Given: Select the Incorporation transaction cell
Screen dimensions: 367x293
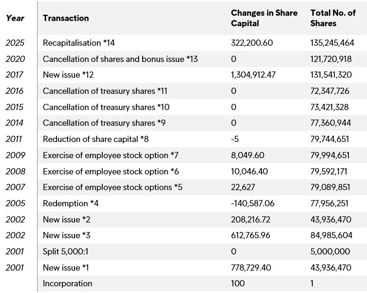Looking at the screenshot, I should pos(68,283).
